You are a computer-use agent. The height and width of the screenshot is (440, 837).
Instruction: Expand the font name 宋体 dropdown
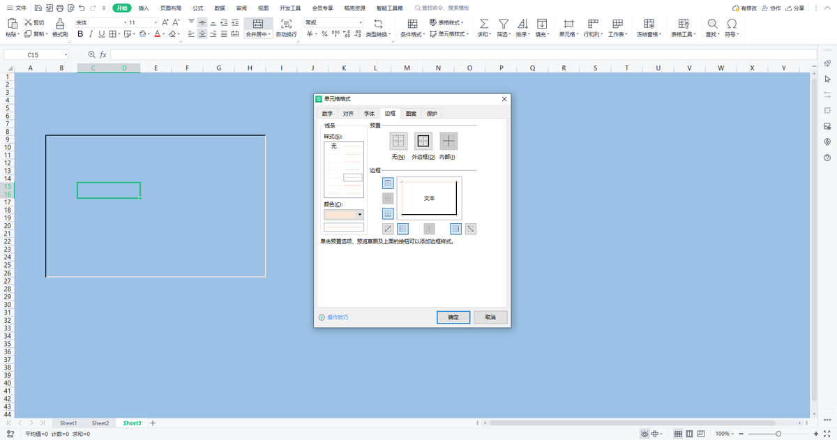tap(124, 22)
